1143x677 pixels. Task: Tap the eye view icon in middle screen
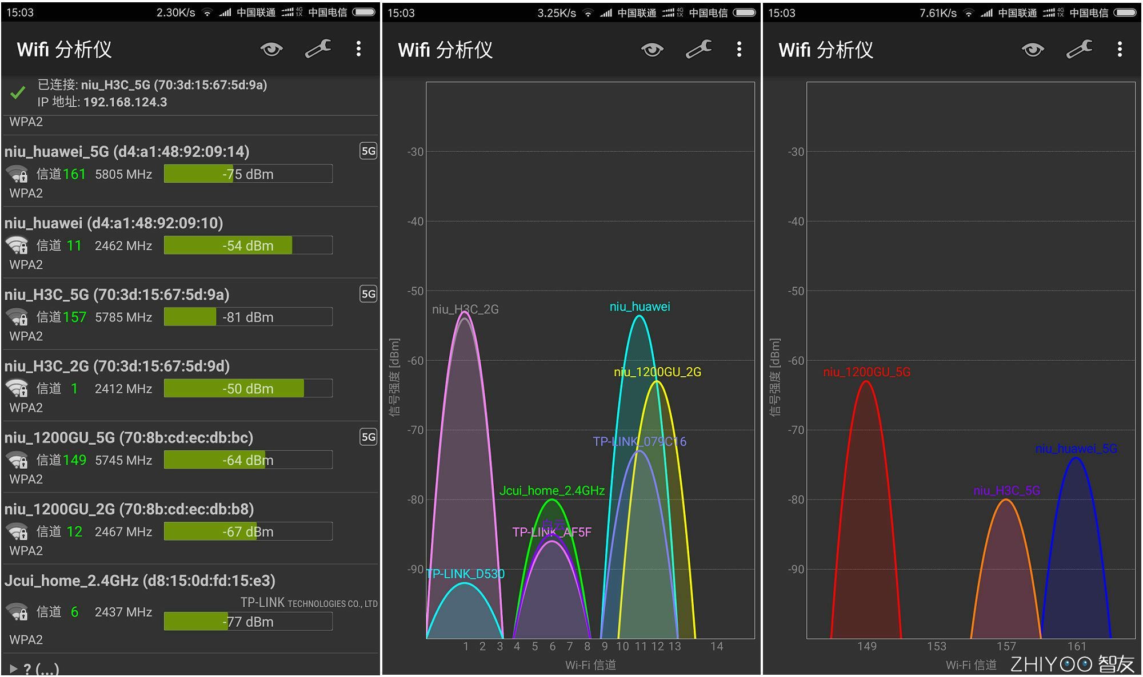652,50
